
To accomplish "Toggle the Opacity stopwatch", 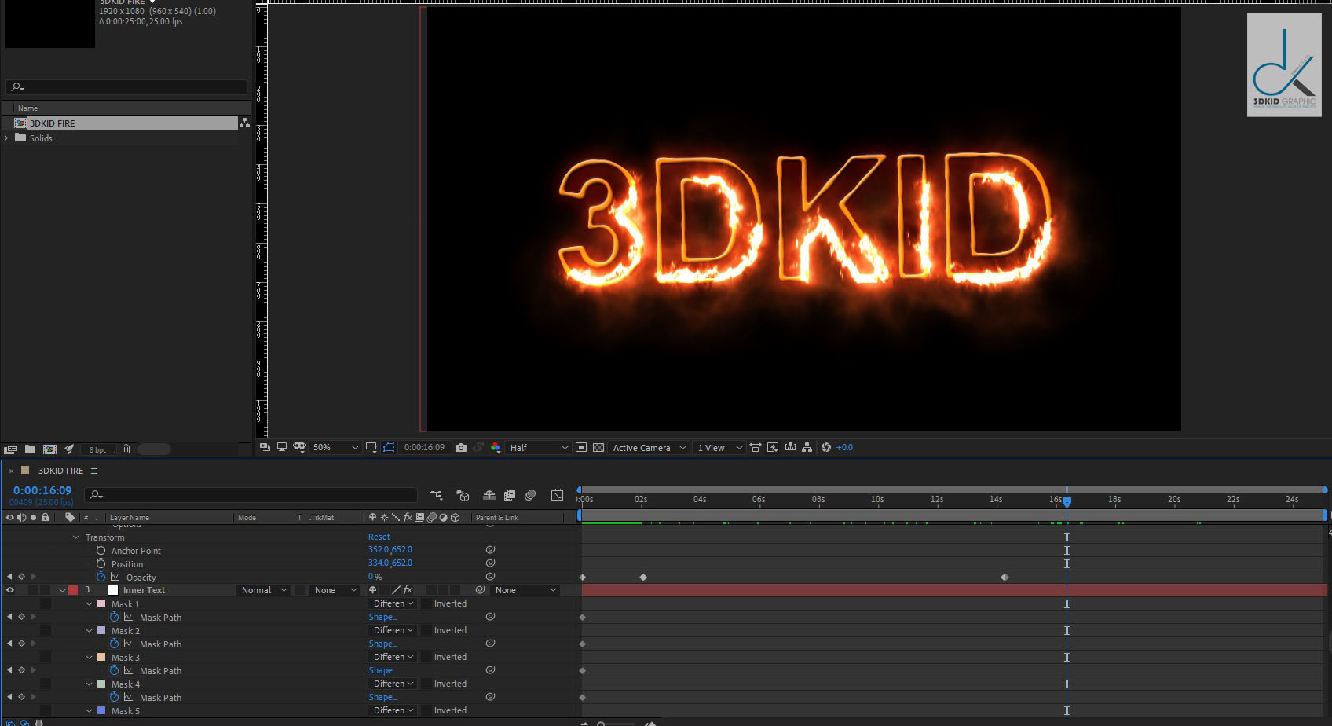I will [x=101, y=577].
